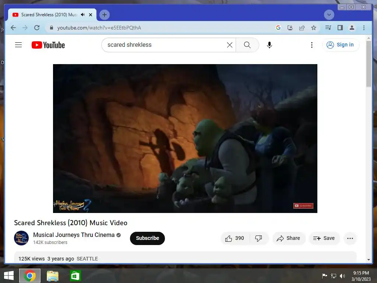Click the red Subscribe overlay in video
Viewport: 377px width, 283px height.
click(303, 206)
